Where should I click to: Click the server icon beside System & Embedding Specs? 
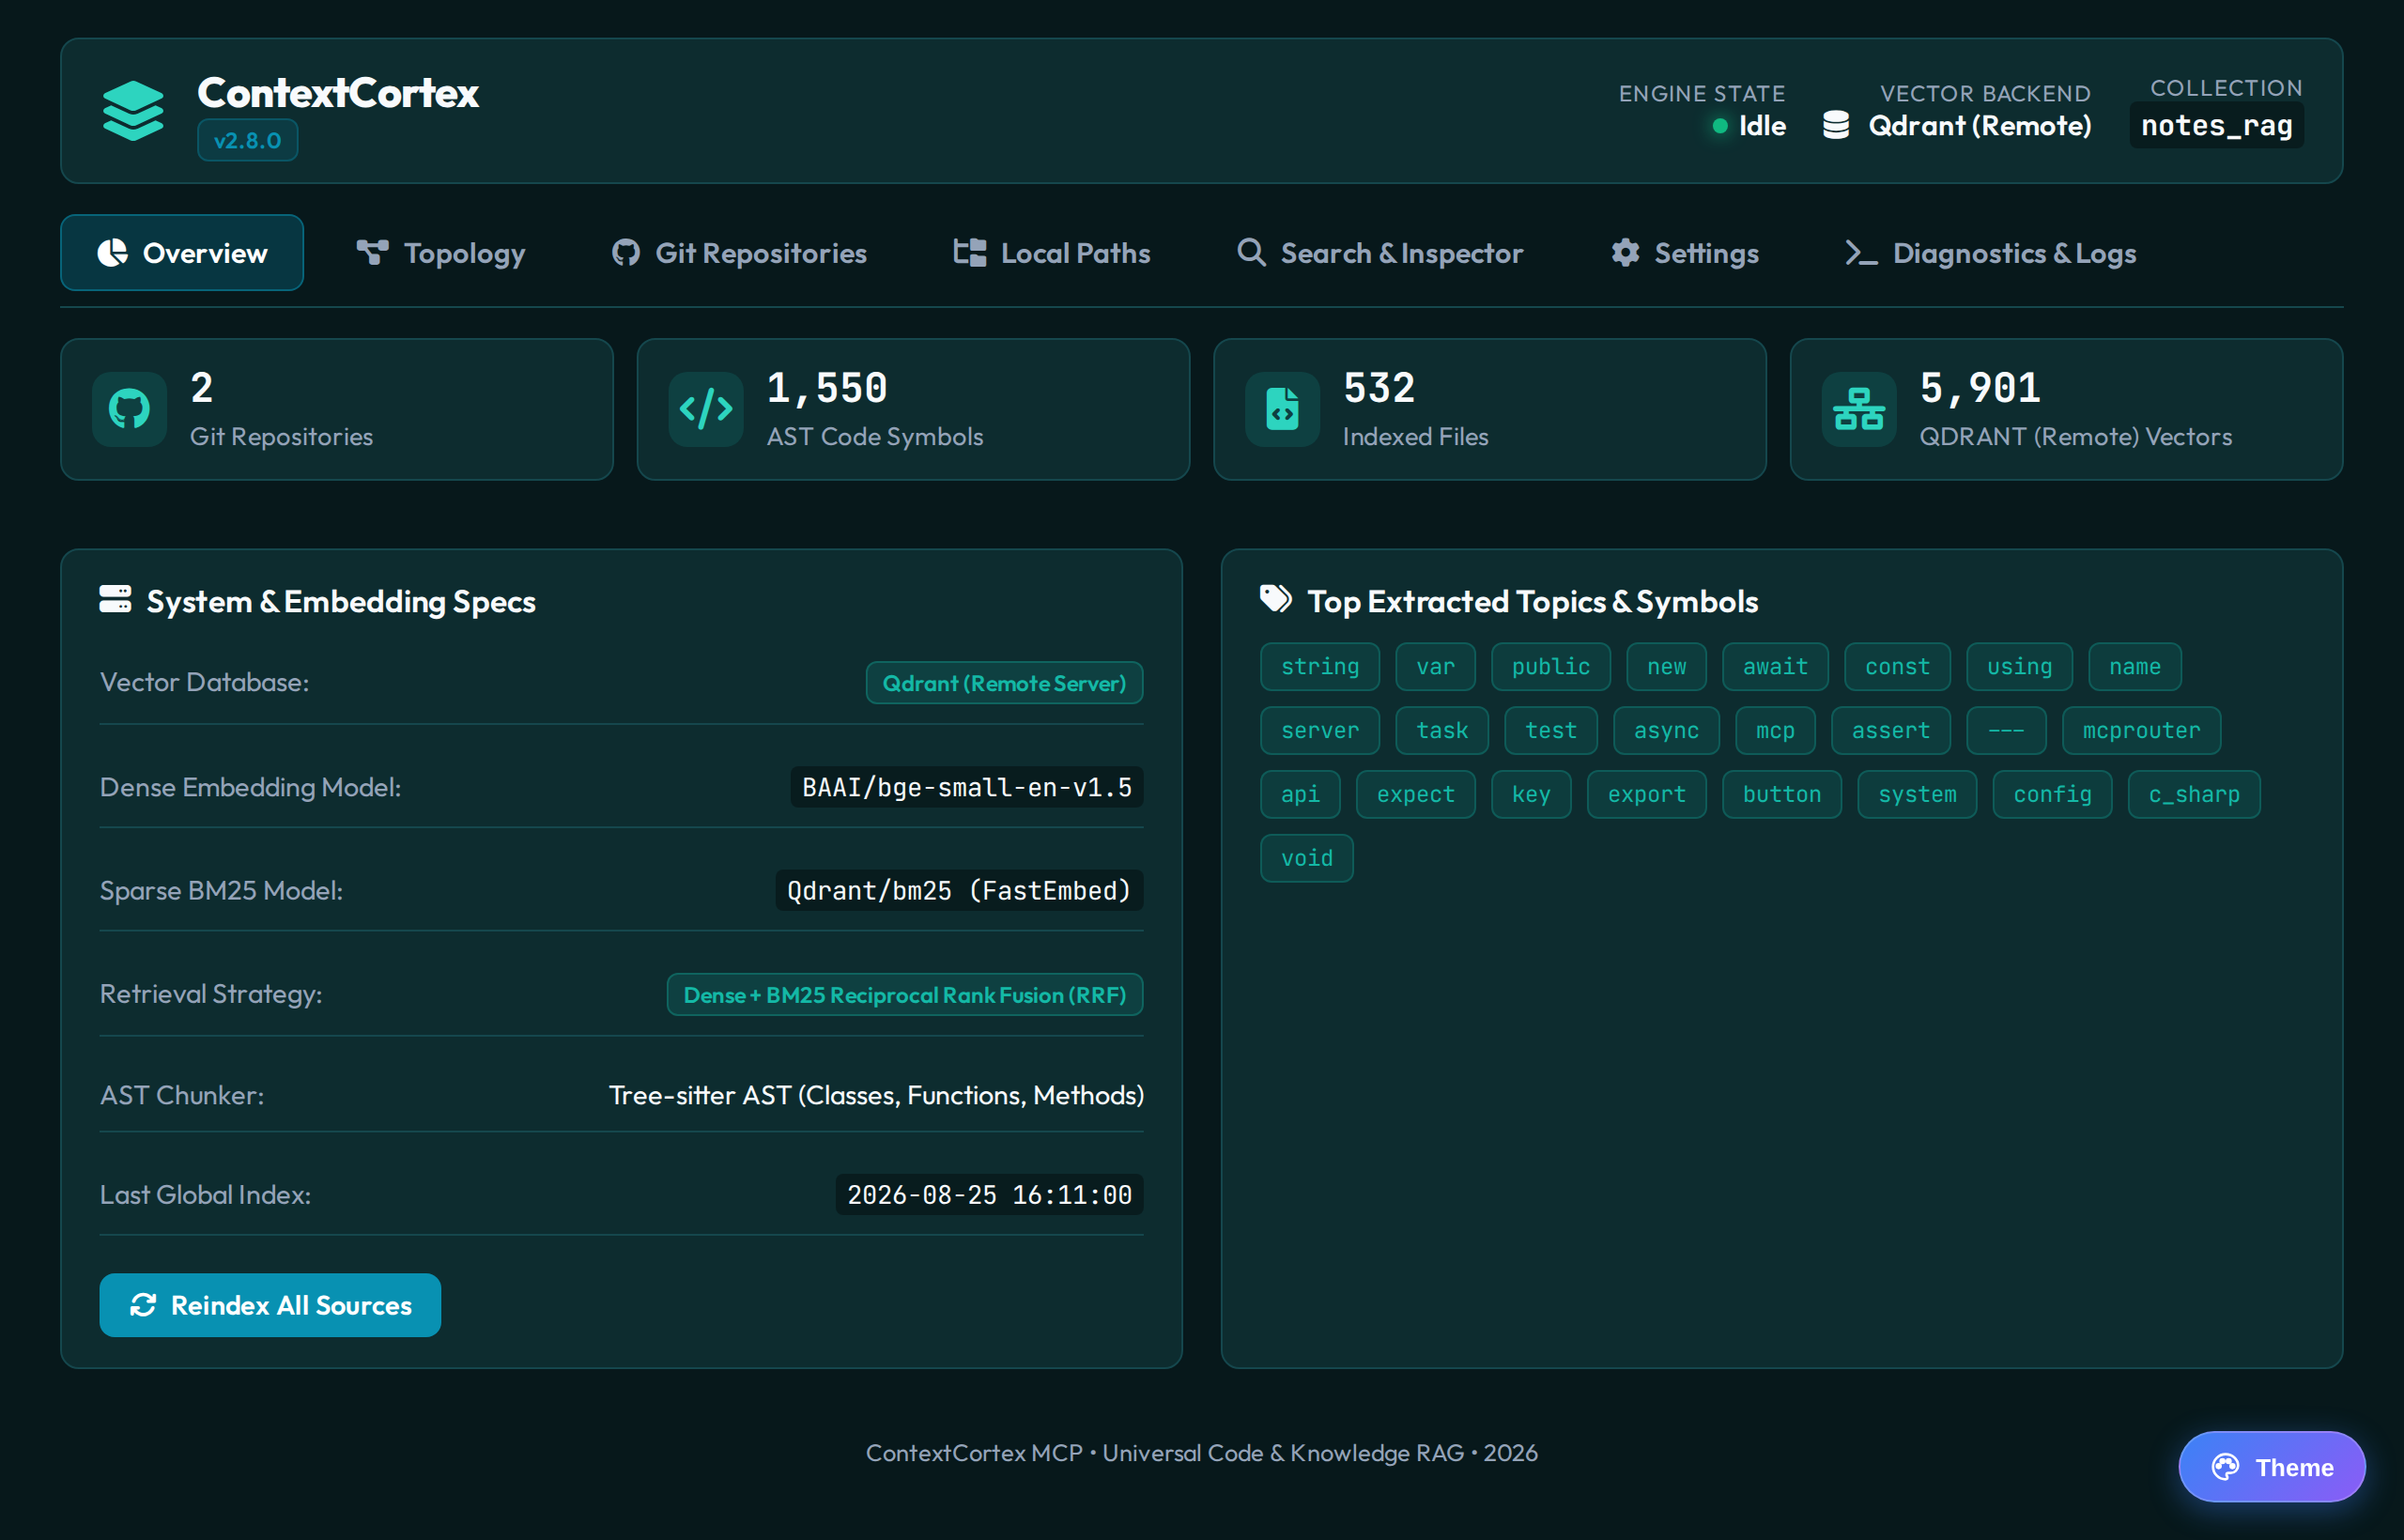click(x=115, y=600)
